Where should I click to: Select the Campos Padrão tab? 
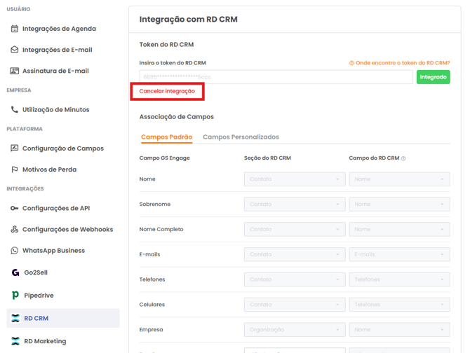[x=166, y=137]
